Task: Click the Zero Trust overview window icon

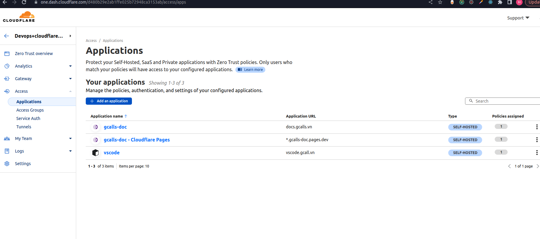Action: [x=7, y=54]
